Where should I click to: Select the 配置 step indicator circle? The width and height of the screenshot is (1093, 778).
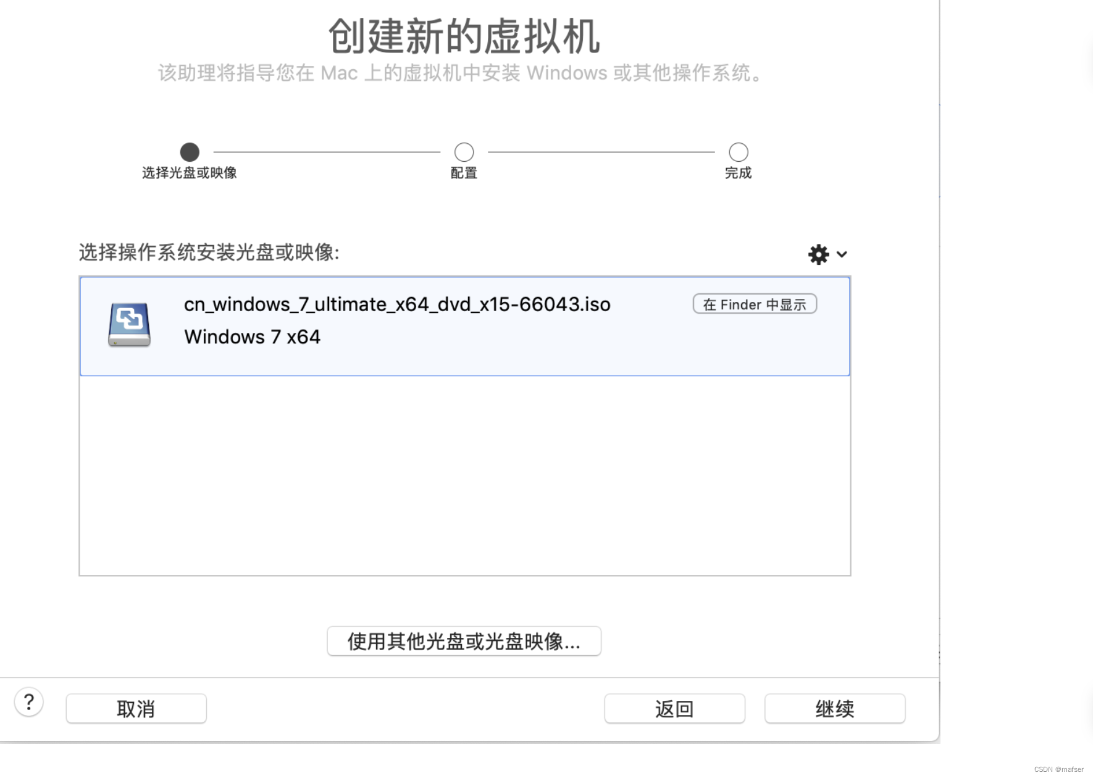(464, 152)
